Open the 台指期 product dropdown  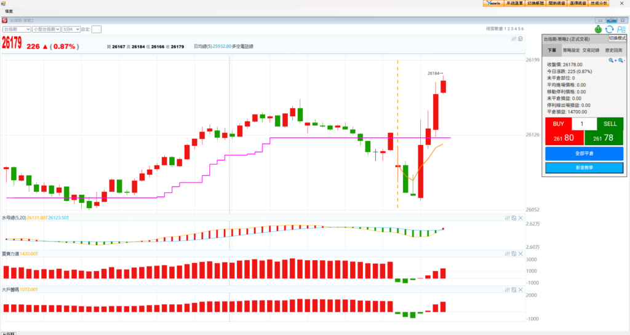17,29
